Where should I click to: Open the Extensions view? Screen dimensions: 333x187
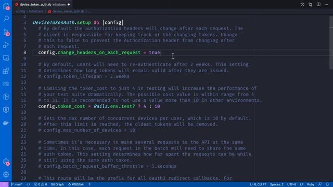pyautogui.click(x=6, y=71)
